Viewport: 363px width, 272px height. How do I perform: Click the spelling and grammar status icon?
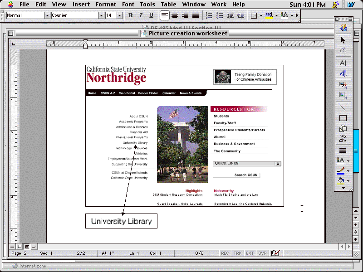(x=275, y=253)
